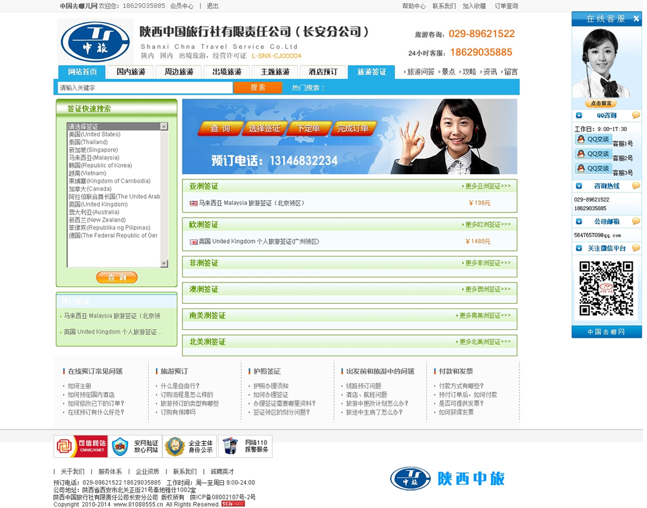Open the 付款方式有哪些 help link

coord(461,386)
